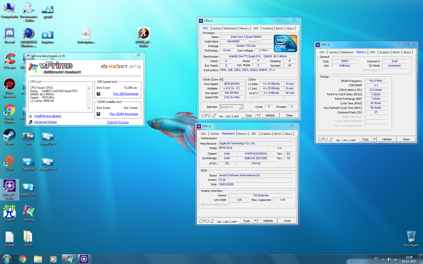Screen dimensions: 423x264
Task: Open Reciclagem recycle bin
Action: [x=411, y=239]
